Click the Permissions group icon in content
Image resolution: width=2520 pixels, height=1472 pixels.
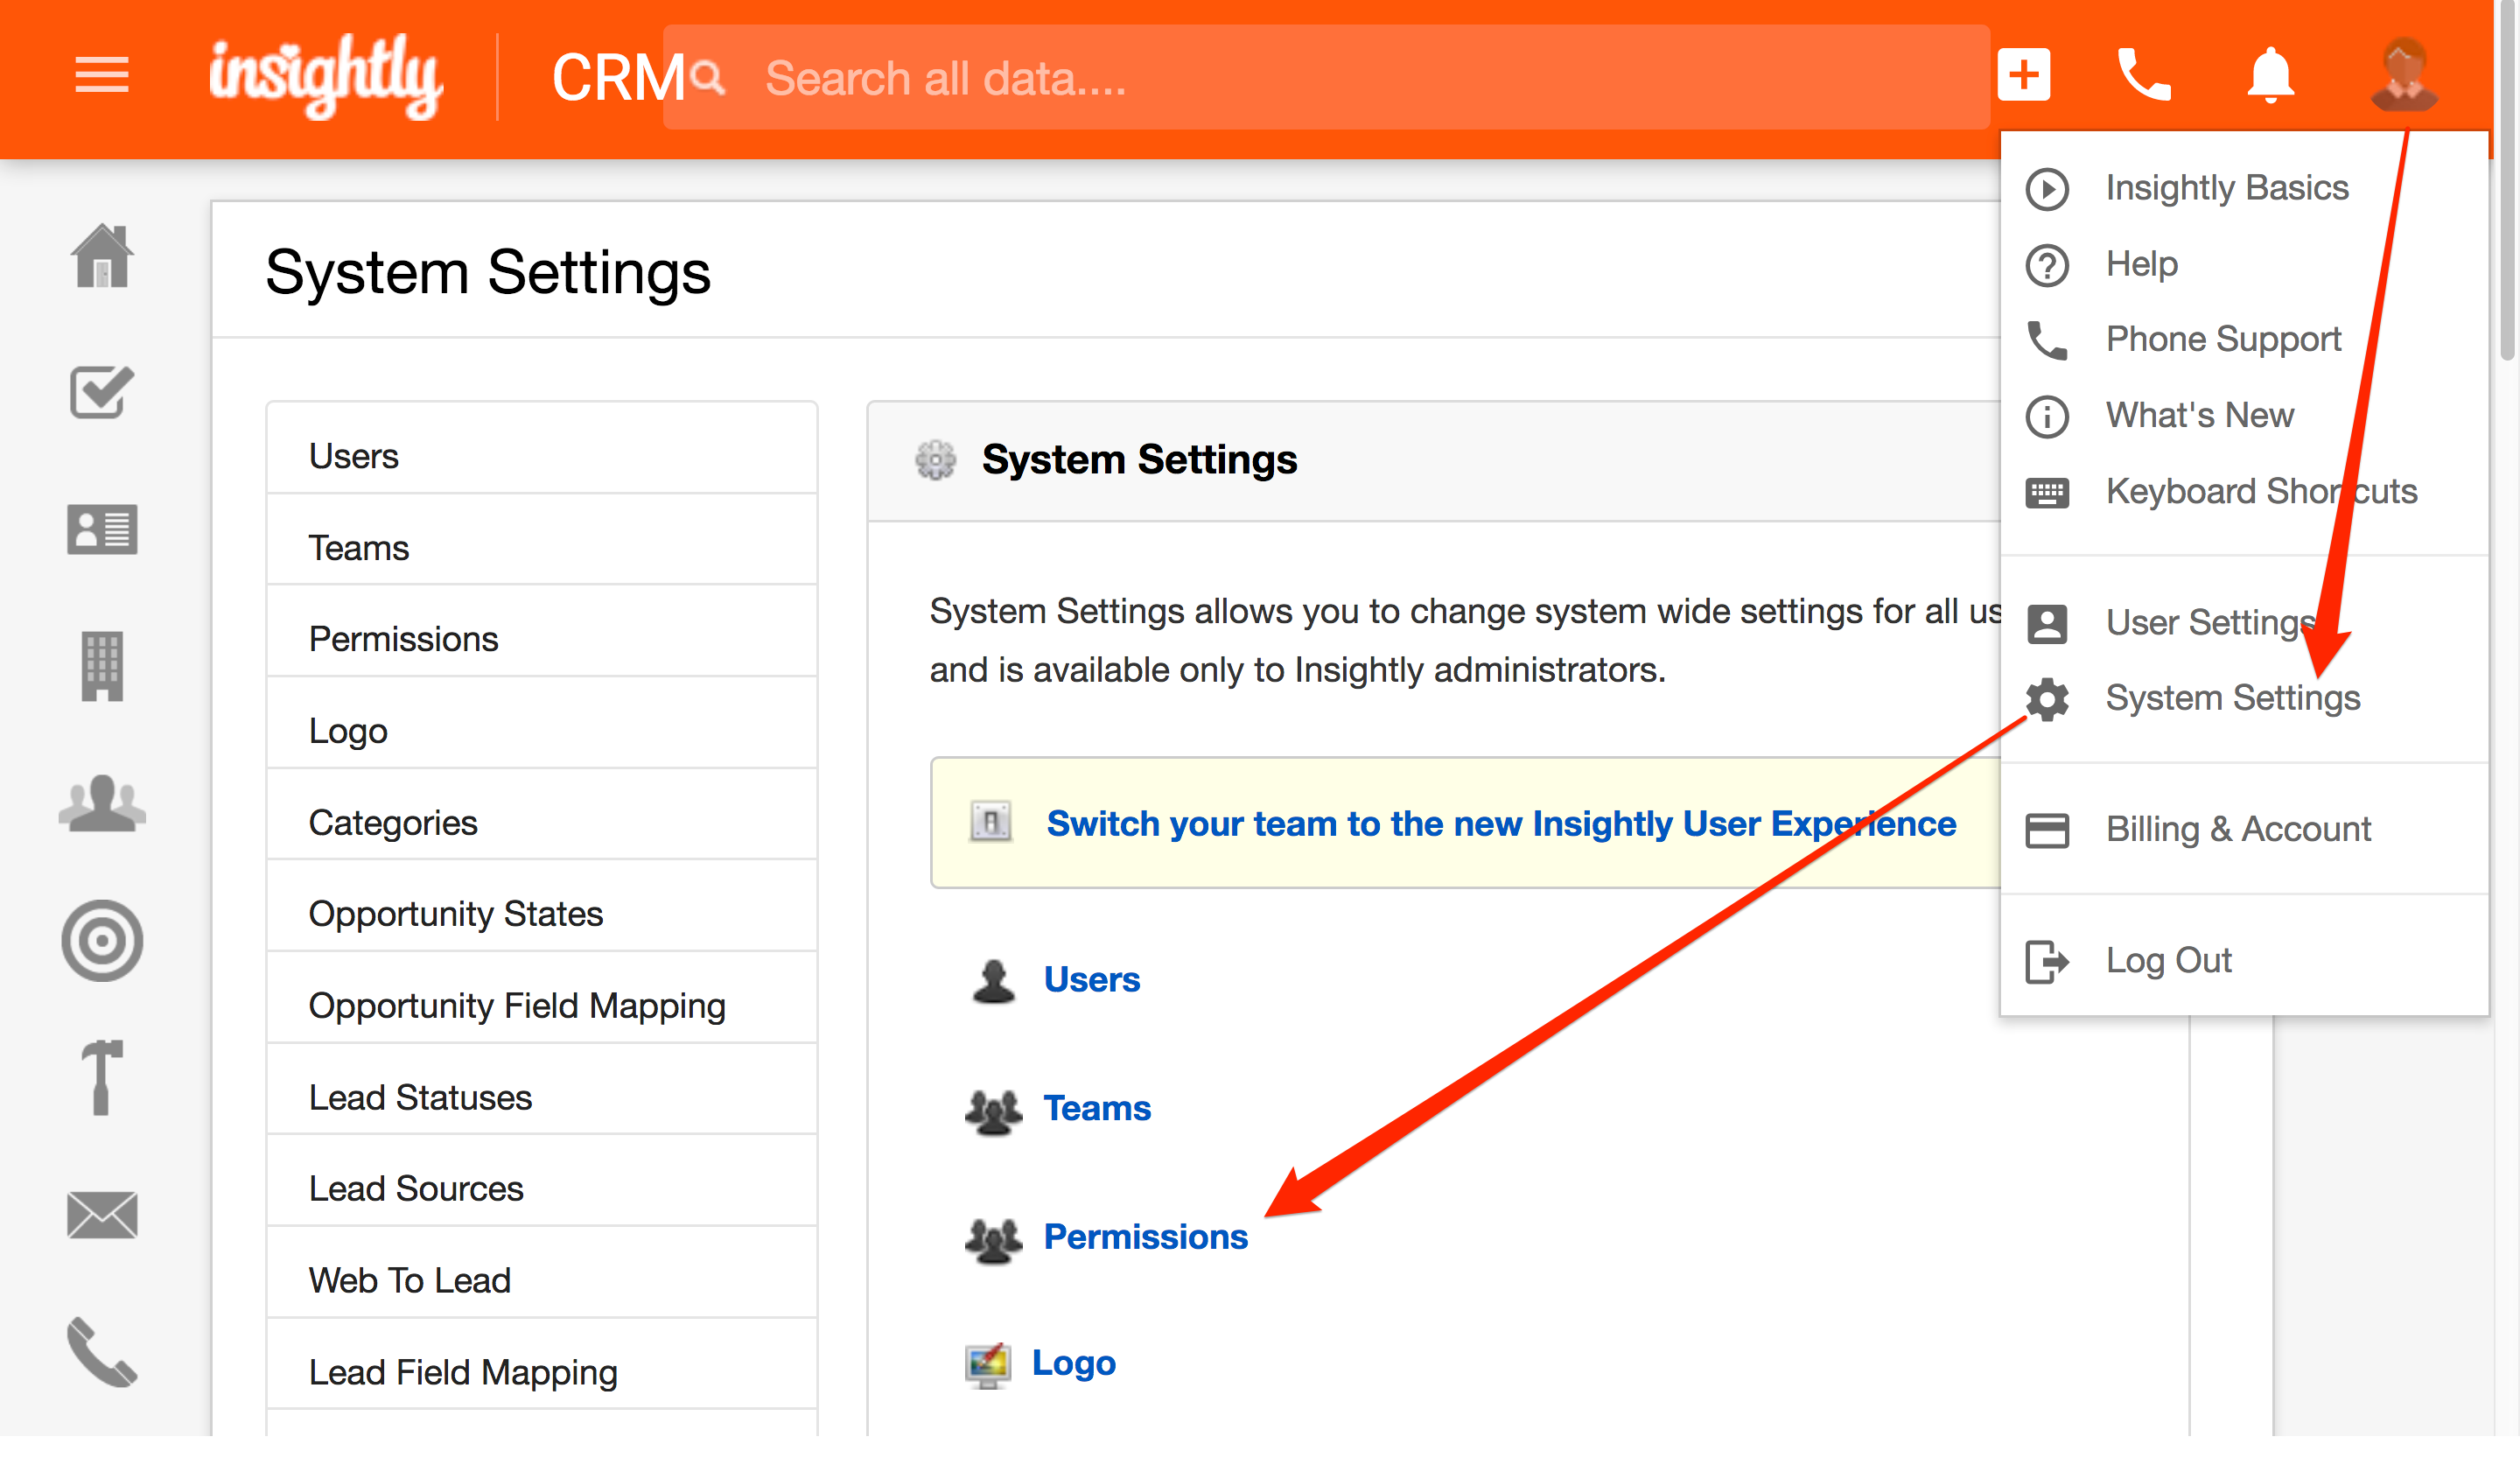coord(993,1240)
